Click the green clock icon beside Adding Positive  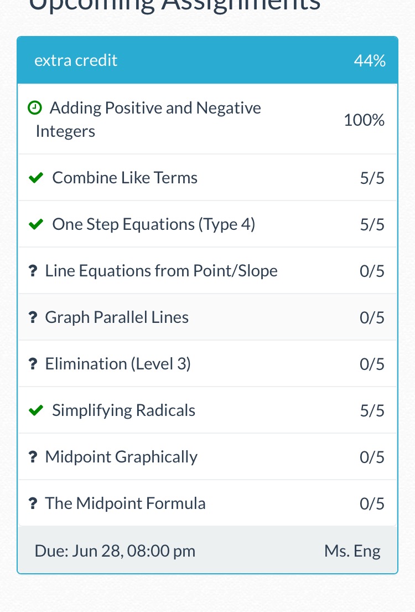pyautogui.click(x=35, y=107)
